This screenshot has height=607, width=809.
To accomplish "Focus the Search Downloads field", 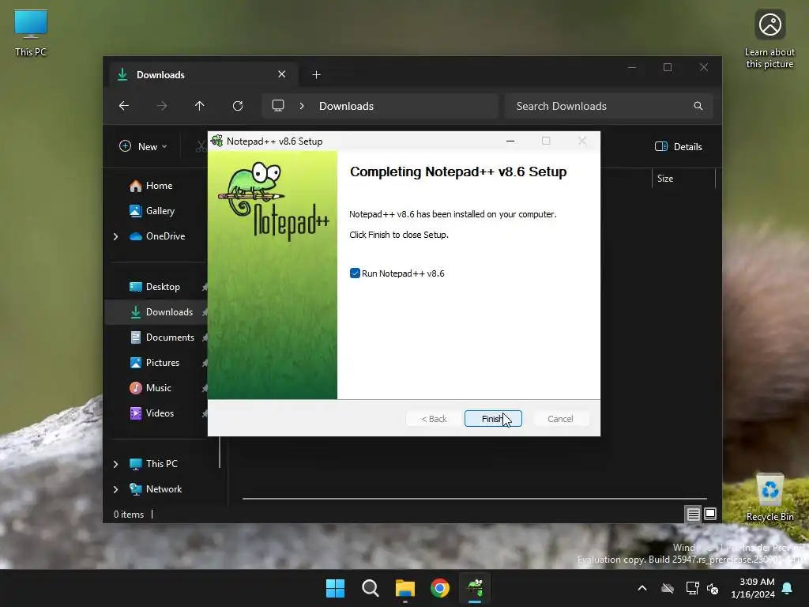I will [609, 106].
